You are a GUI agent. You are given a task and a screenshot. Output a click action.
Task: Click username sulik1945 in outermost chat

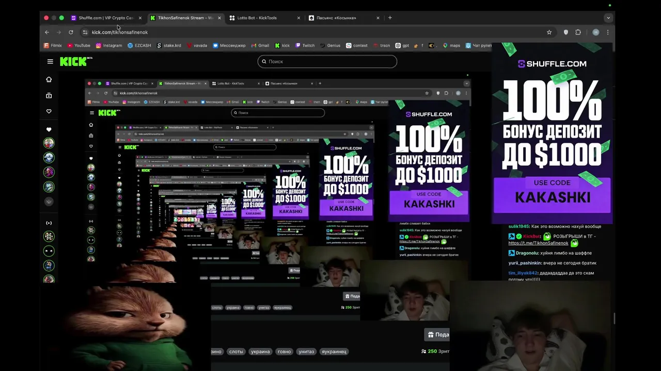click(519, 226)
